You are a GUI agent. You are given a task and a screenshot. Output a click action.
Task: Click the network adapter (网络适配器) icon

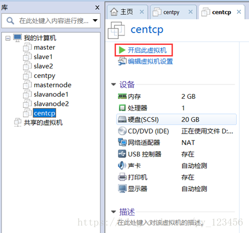(x=122, y=142)
